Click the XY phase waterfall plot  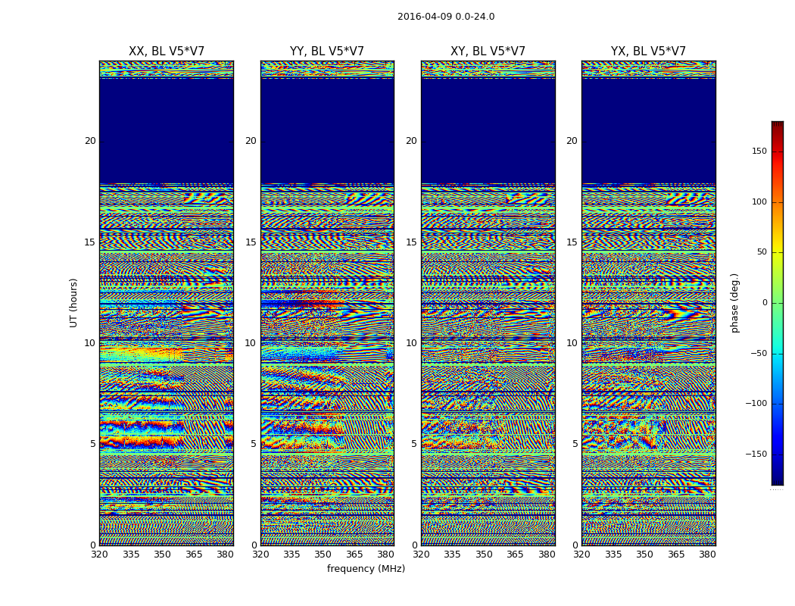tap(488, 303)
